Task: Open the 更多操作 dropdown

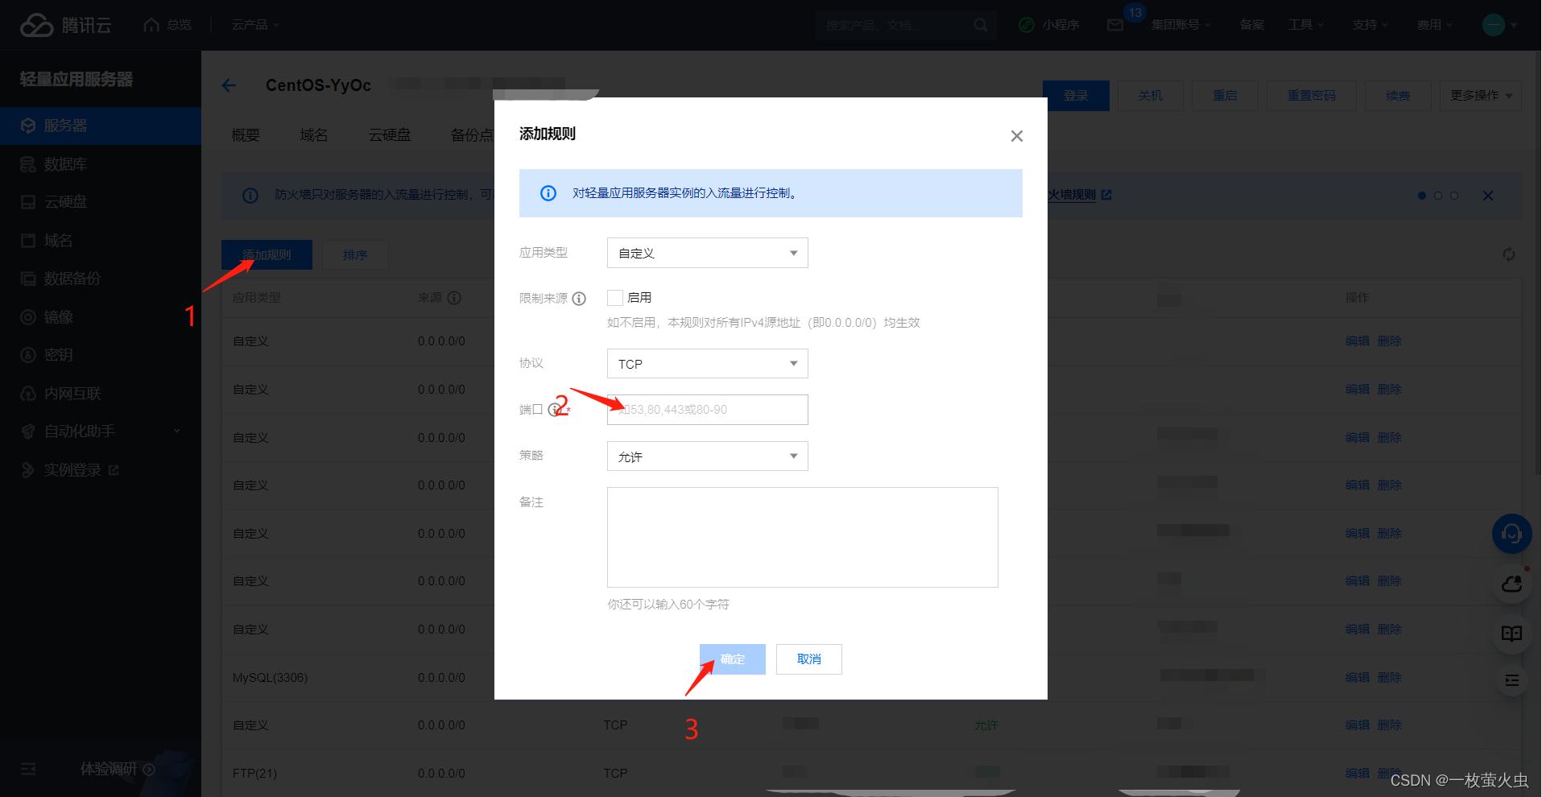Action: point(1481,96)
